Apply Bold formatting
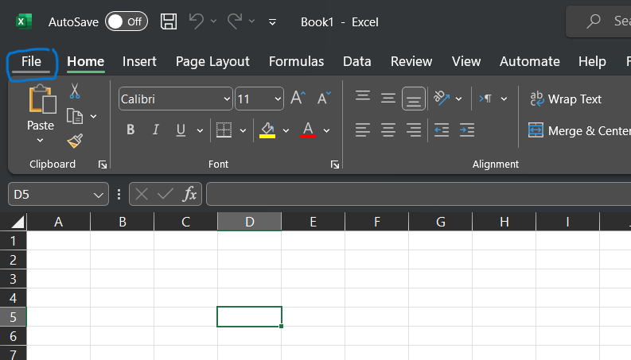Viewport: 631px width, 360px height. [130, 130]
